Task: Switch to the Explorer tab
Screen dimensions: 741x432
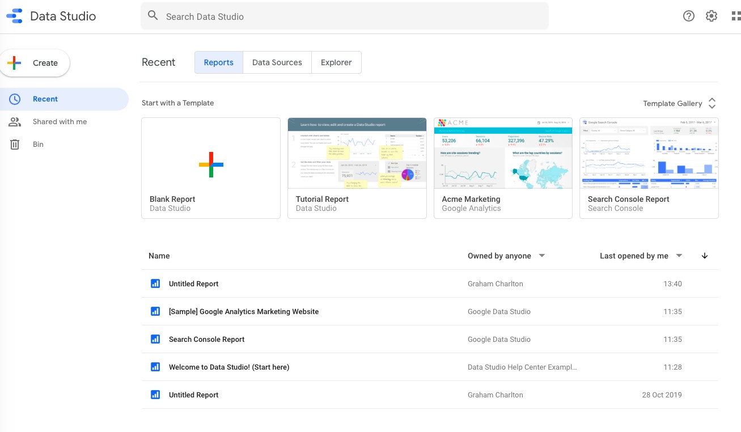Action: tap(336, 62)
